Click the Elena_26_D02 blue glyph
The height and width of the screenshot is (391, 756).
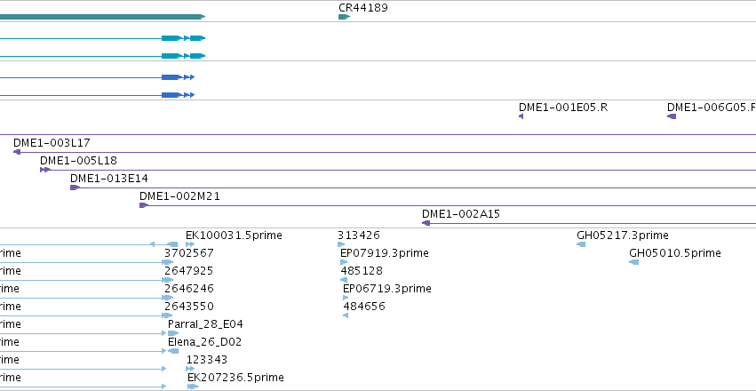point(173,351)
